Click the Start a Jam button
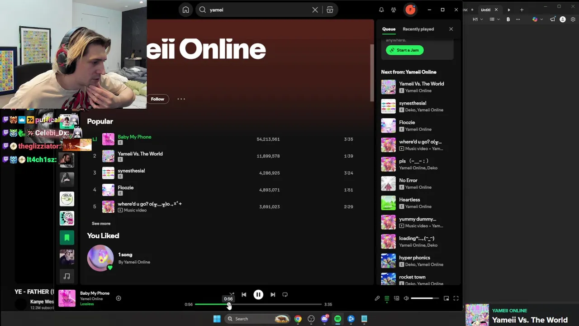 [x=405, y=50]
